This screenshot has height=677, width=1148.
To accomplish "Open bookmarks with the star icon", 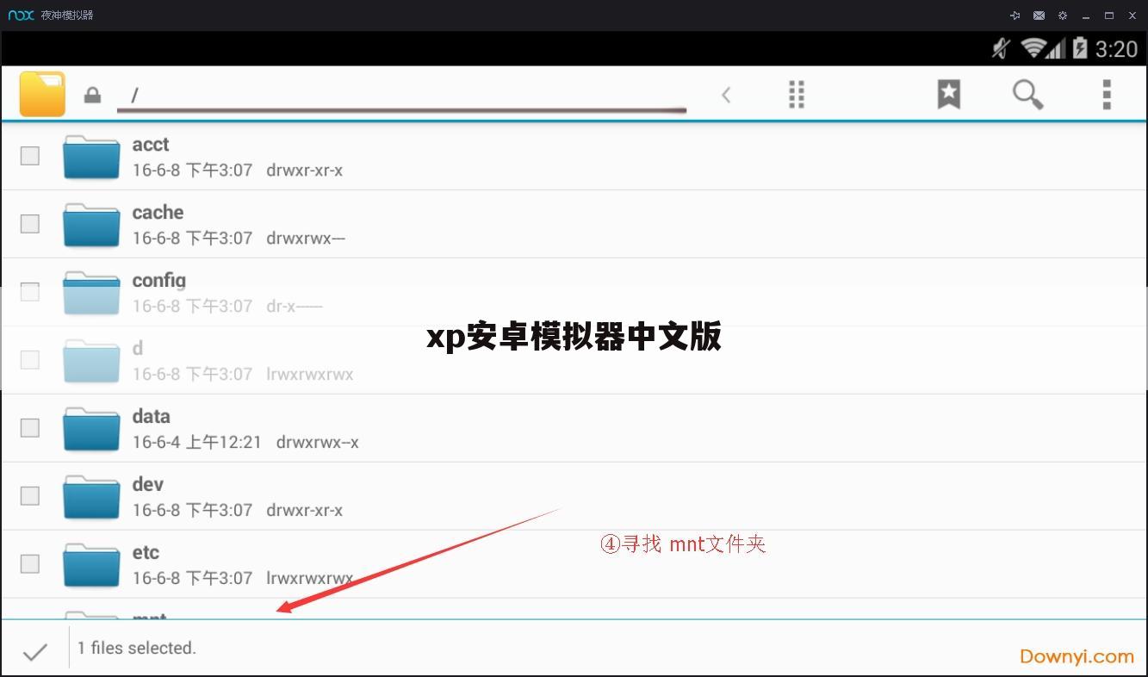I will [x=948, y=94].
